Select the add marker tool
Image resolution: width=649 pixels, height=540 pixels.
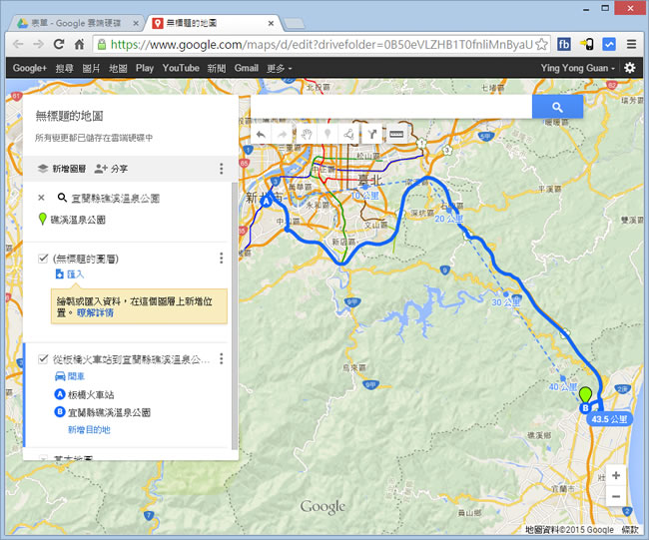click(327, 134)
